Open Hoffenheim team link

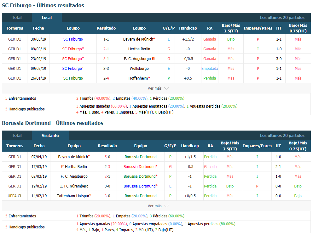pyautogui.click(x=139, y=78)
